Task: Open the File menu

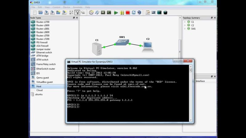Action: [33, 7]
